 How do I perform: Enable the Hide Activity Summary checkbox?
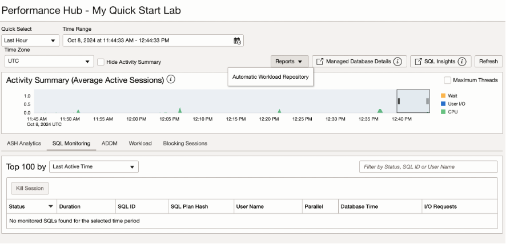click(101, 62)
